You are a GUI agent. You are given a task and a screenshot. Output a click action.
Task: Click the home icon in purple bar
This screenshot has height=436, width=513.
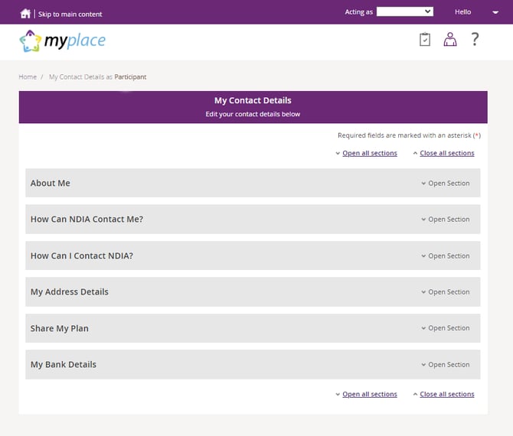click(x=25, y=13)
